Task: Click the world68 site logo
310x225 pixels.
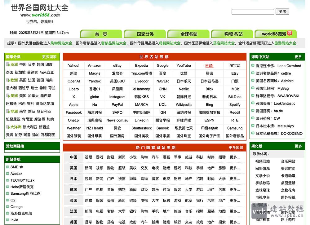Action: click(x=40, y=13)
